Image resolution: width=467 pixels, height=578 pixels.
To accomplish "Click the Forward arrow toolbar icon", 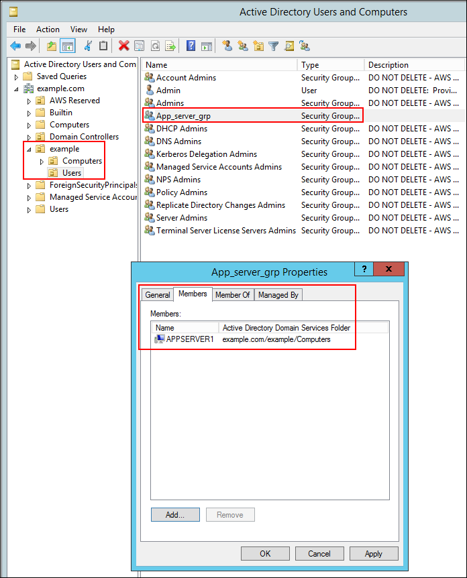I will [31, 46].
